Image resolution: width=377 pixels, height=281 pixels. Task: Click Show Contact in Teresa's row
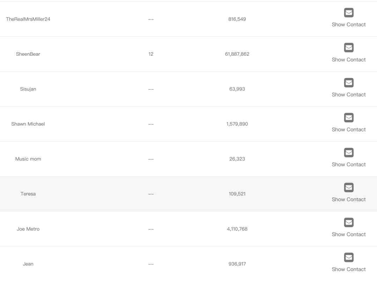(349, 200)
